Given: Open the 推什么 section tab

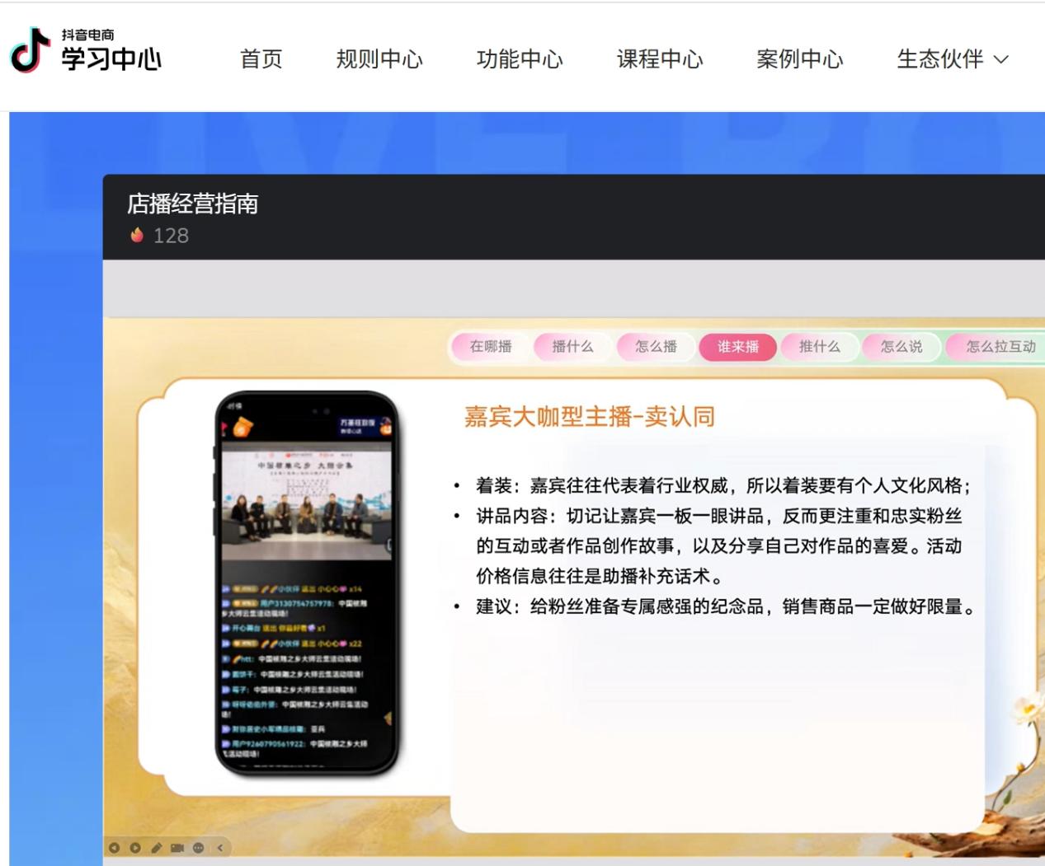Looking at the screenshot, I should coord(819,347).
